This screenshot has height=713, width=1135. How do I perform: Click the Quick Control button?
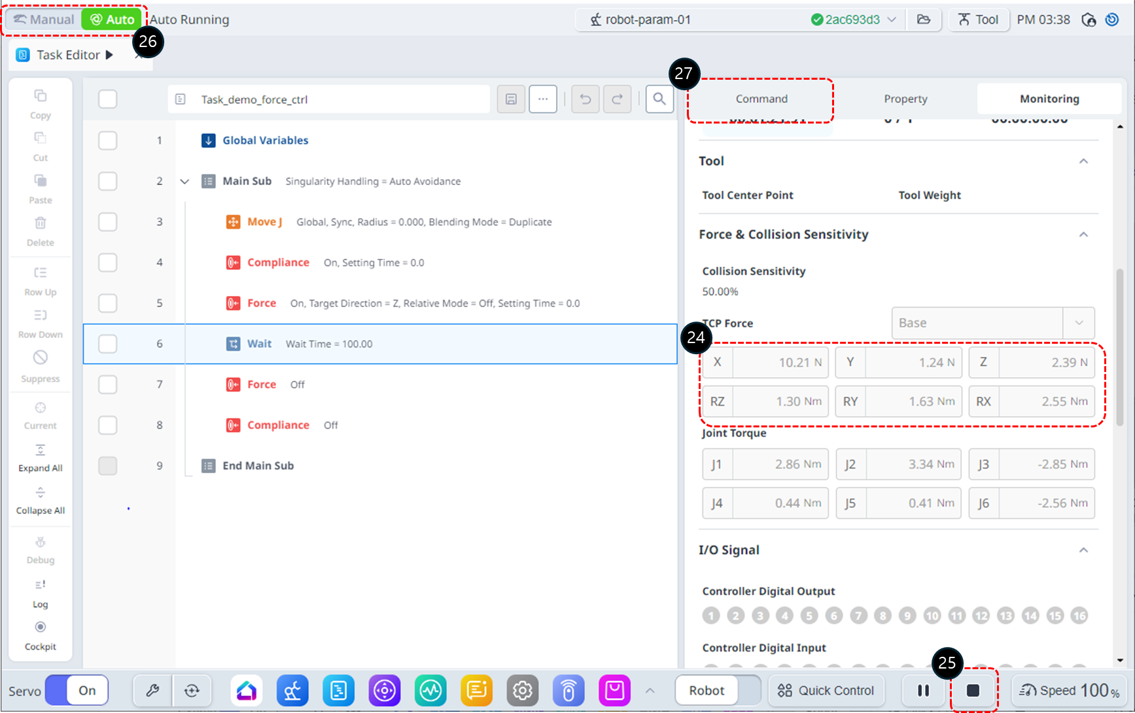click(x=826, y=691)
